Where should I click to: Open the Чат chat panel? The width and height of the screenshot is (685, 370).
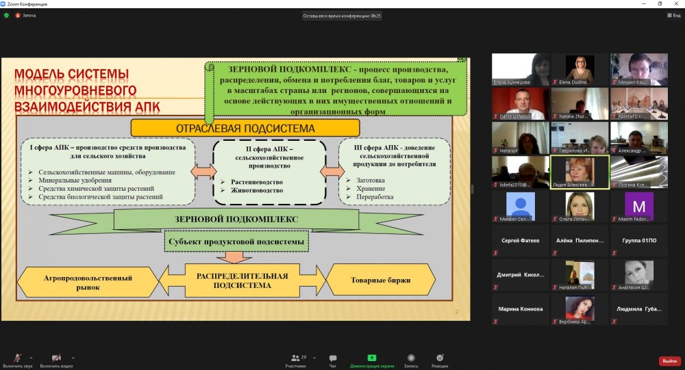click(x=333, y=360)
